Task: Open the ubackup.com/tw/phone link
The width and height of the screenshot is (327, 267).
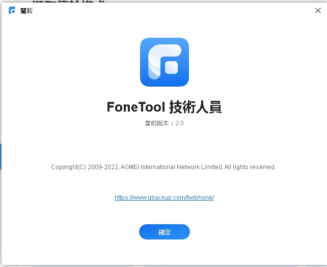Action: 165,198
